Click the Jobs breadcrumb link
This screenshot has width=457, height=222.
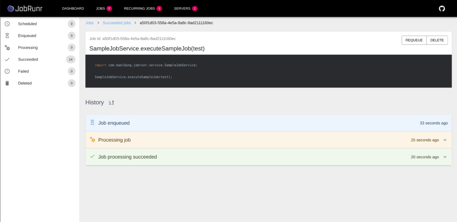click(89, 23)
